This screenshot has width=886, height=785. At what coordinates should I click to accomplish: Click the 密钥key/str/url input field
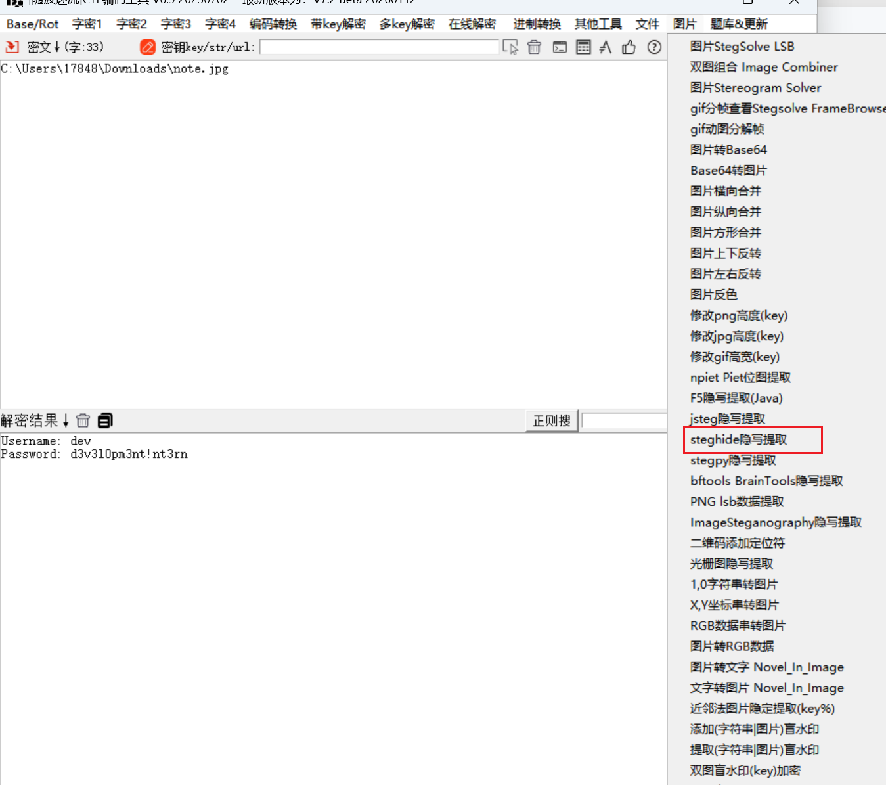[x=380, y=47]
